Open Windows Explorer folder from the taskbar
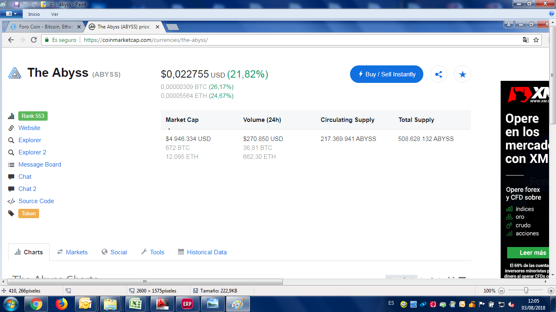This screenshot has width=556, height=312. pos(111,304)
